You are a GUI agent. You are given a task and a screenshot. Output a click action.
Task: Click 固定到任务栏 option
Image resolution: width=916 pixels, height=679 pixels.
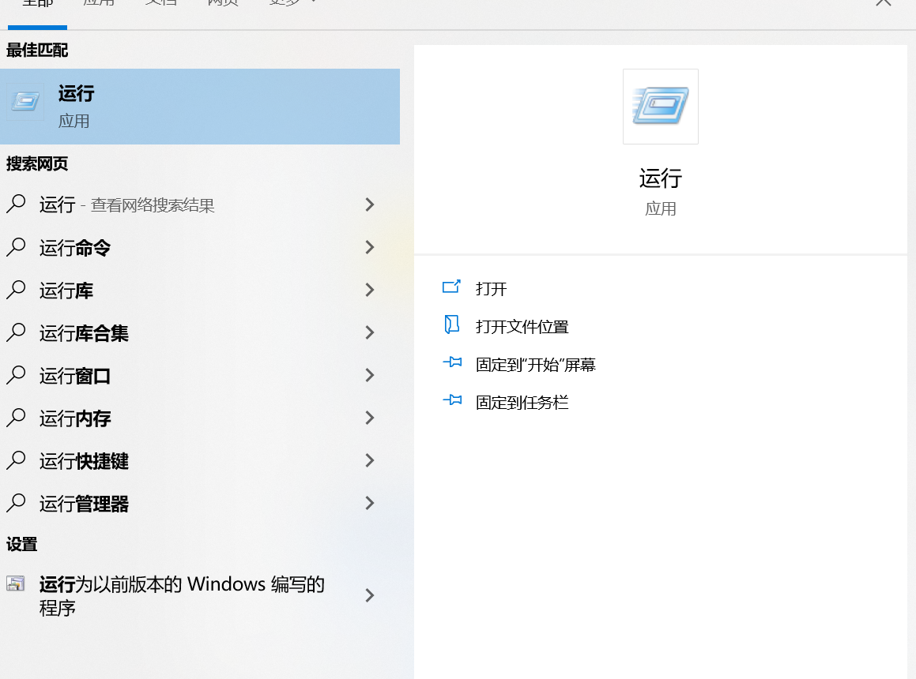click(522, 402)
